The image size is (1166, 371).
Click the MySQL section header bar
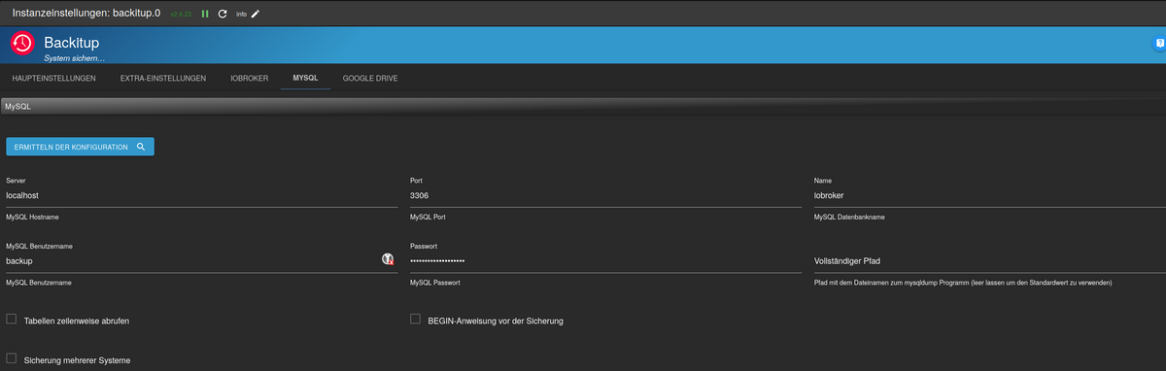[583, 106]
